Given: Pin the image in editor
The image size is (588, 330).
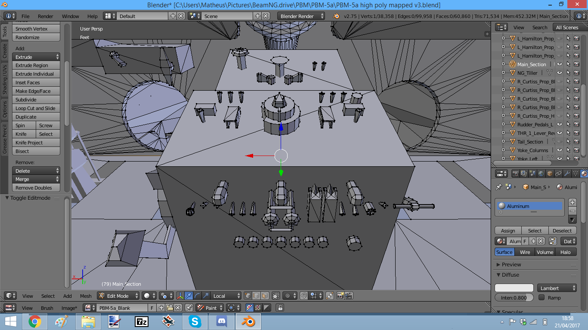Looking at the screenshot, I should (x=189, y=308).
